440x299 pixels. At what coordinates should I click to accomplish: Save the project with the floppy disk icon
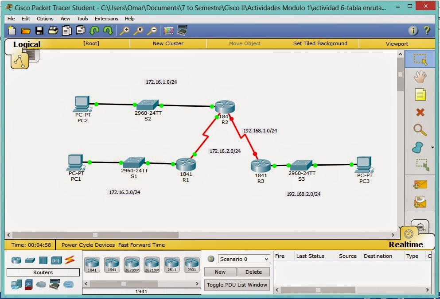pyautogui.click(x=39, y=31)
